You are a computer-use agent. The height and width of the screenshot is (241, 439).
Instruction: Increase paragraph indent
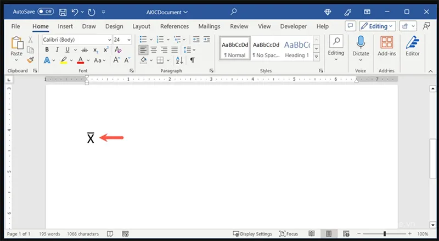click(x=207, y=40)
